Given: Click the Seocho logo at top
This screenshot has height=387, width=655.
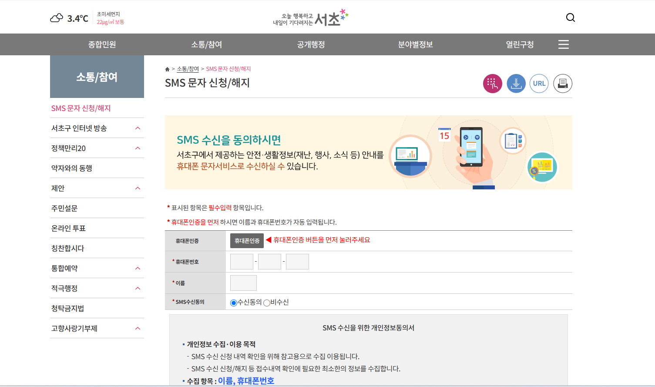Looking at the screenshot, I should 311,18.
